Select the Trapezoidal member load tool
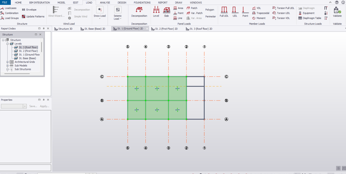Screen dimensions: 346x174 (x=261, y=13)
